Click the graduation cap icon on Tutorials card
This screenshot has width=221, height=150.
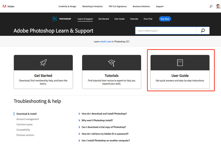pyautogui.click(x=111, y=62)
